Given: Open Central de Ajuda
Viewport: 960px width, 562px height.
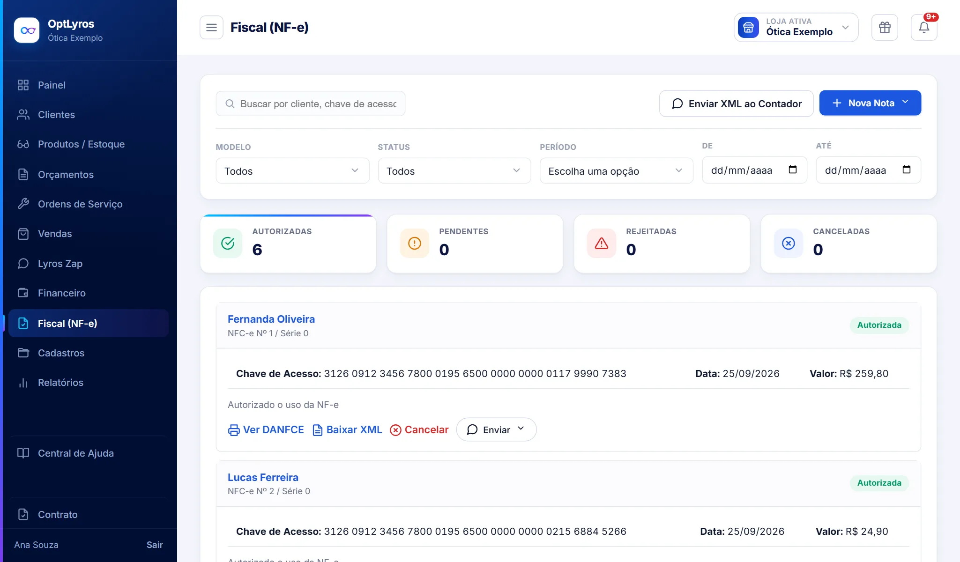Looking at the screenshot, I should (x=89, y=453).
